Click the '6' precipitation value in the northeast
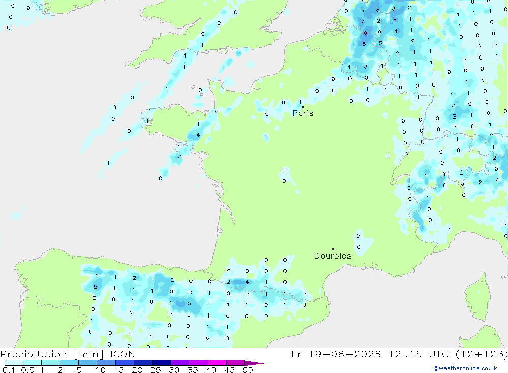508x373 pixels. (395, 20)
